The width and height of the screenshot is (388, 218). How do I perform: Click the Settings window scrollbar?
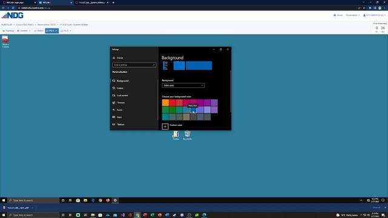coord(230,91)
